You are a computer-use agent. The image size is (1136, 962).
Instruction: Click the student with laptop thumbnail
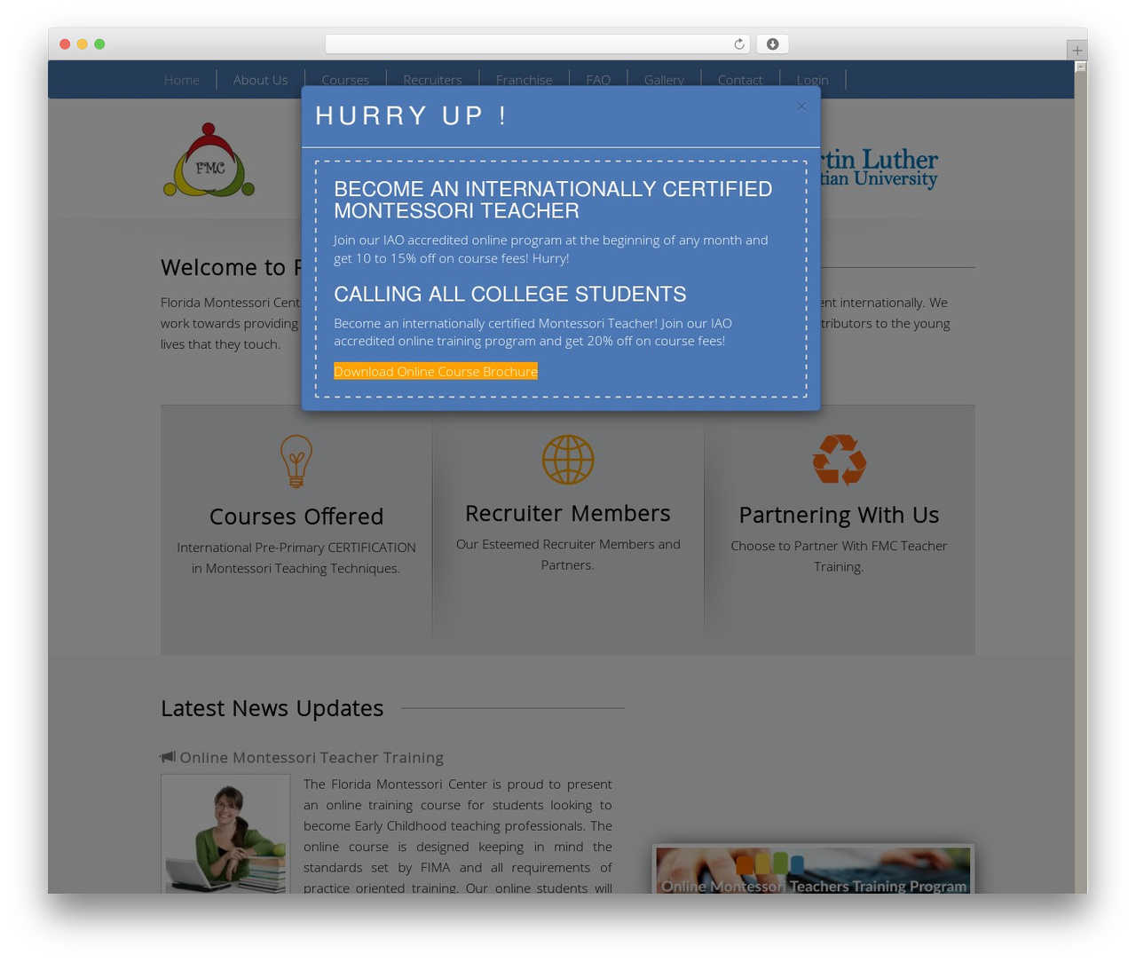click(x=225, y=834)
